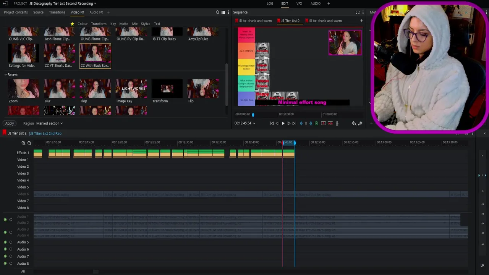The width and height of the screenshot is (489, 275).
Task: Select the Text effects category
Action: coord(157,24)
